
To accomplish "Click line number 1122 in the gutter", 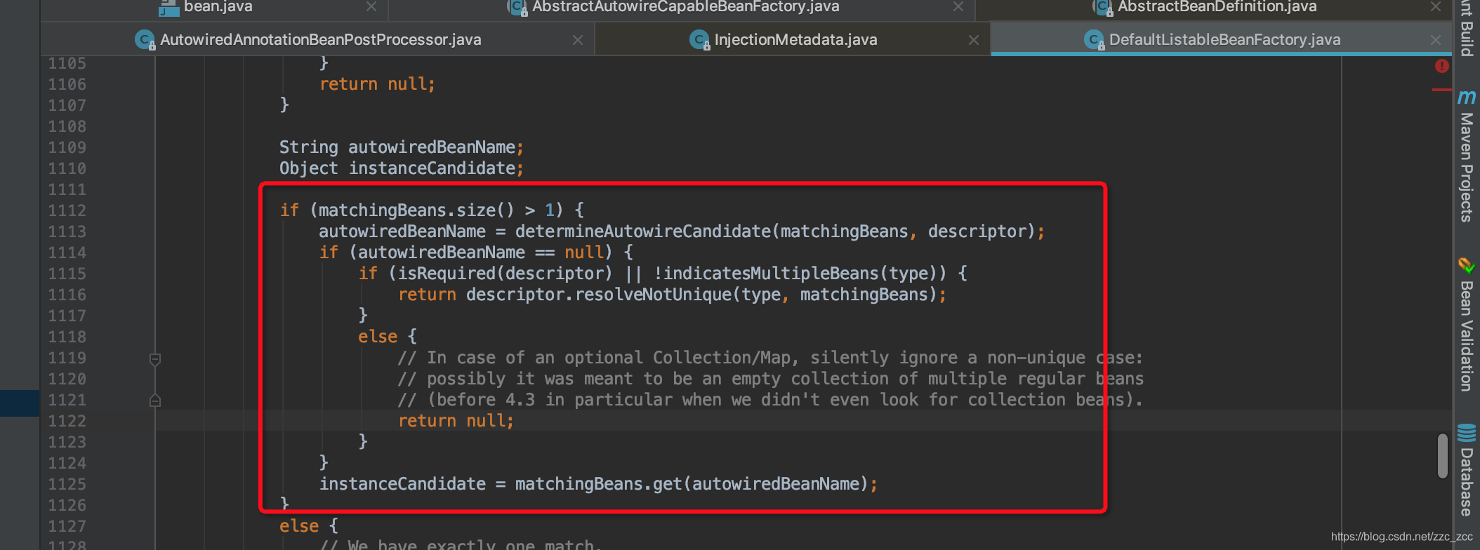I will click(x=67, y=421).
